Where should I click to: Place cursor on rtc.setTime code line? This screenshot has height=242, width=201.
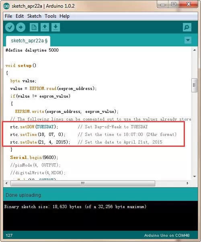[38, 134]
